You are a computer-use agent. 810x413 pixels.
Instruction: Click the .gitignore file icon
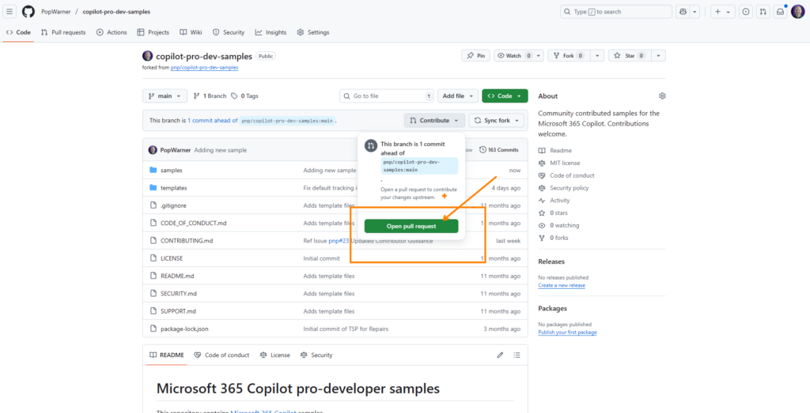pyautogui.click(x=153, y=205)
